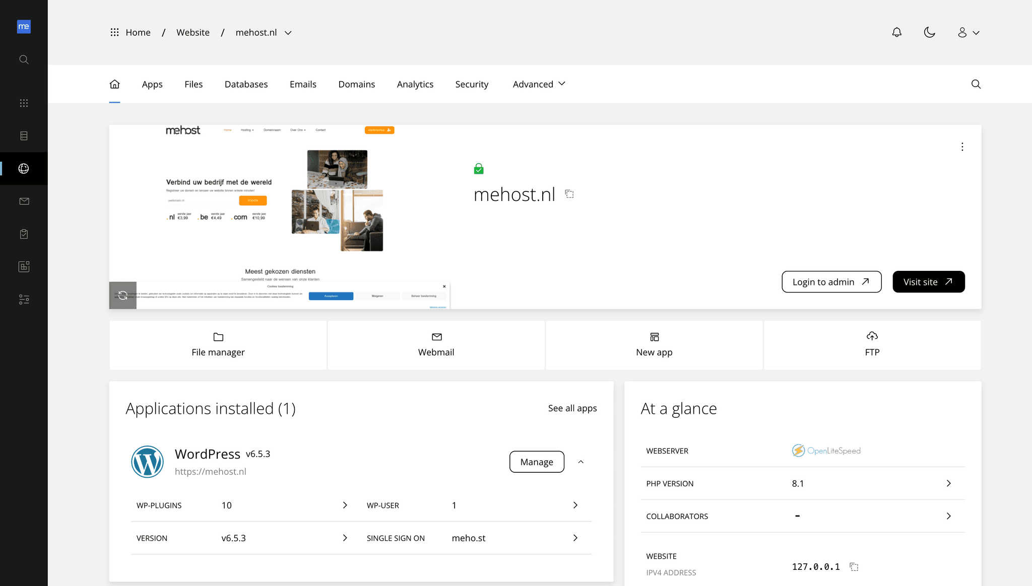
Task: Click the checklist icon in left sidebar
Action: point(23,234)
